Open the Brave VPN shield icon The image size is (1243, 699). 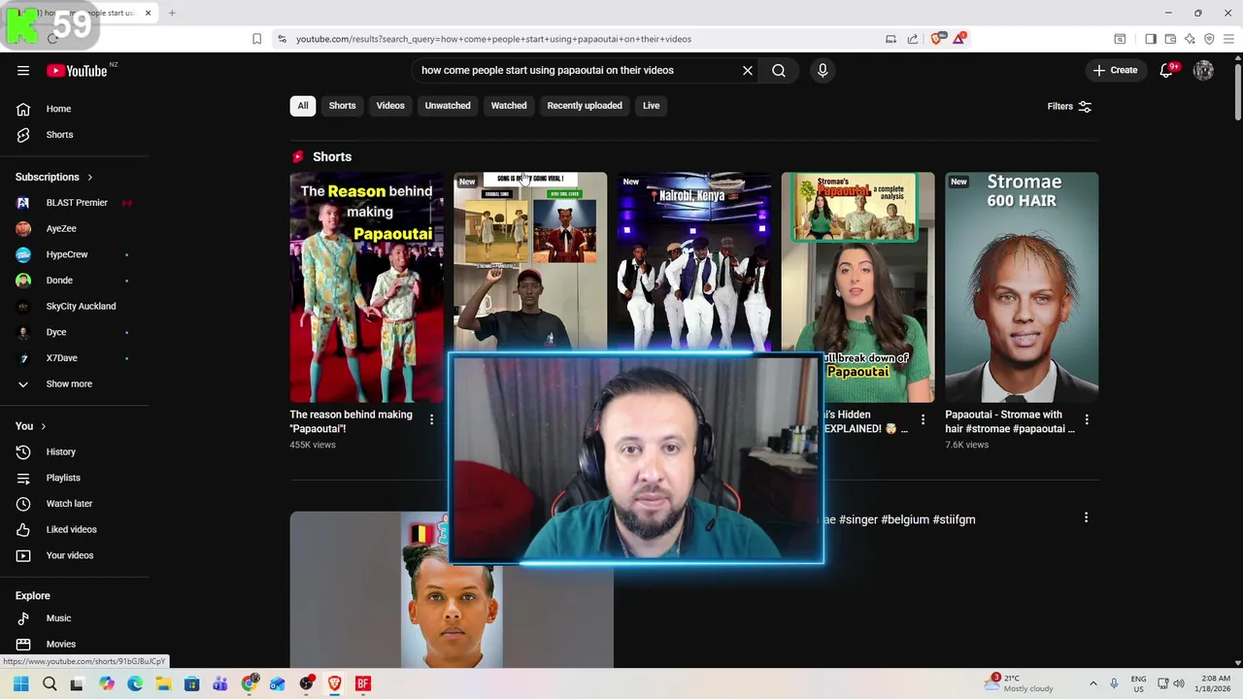click(1209, 39)
